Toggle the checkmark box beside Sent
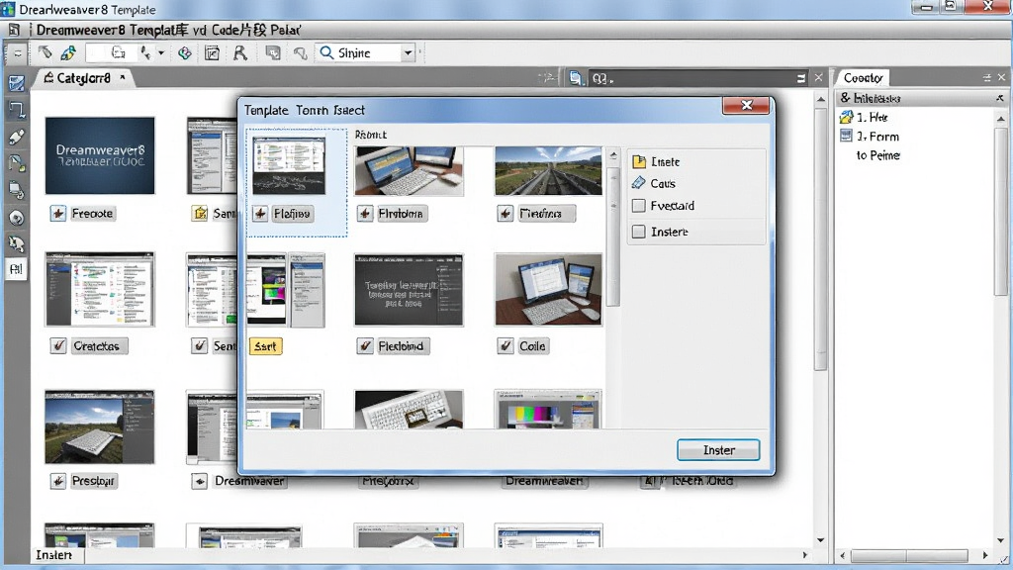The height and width of the screenshot is (570, 1013). pos(200,345)
